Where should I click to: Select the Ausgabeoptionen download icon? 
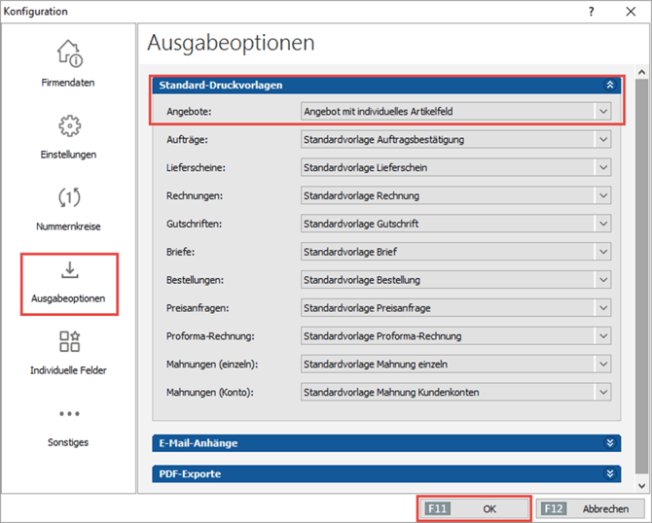click(69, 270)
